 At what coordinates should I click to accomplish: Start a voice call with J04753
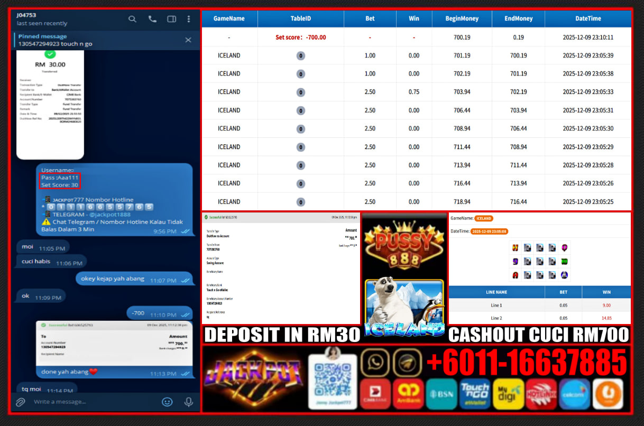(x=152, y=19)
